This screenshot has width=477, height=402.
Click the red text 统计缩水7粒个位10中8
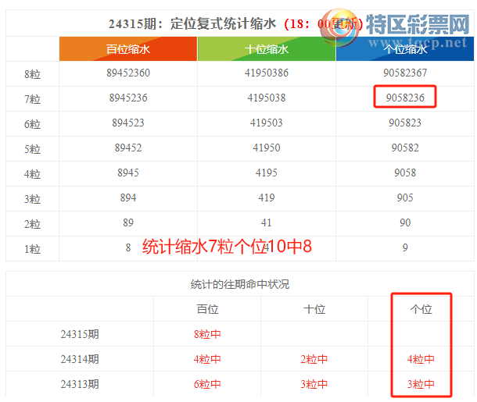(227, 247)
